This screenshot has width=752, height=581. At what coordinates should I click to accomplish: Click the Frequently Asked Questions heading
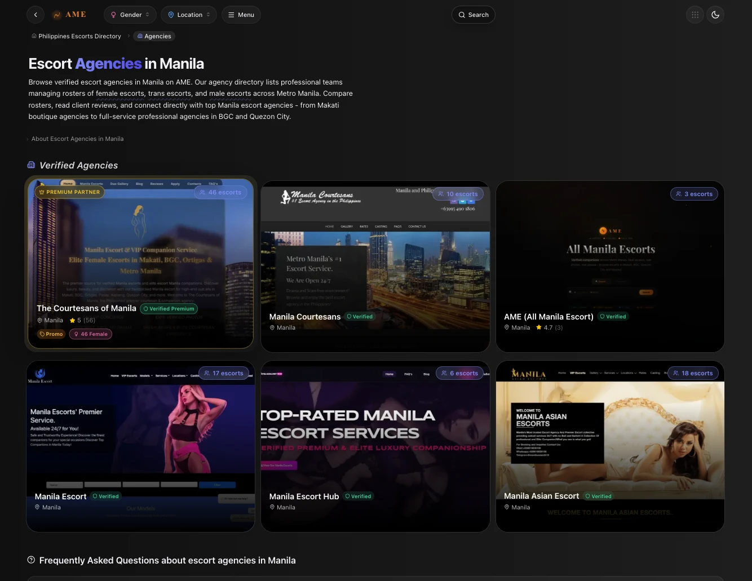click(x=167, y=560)
